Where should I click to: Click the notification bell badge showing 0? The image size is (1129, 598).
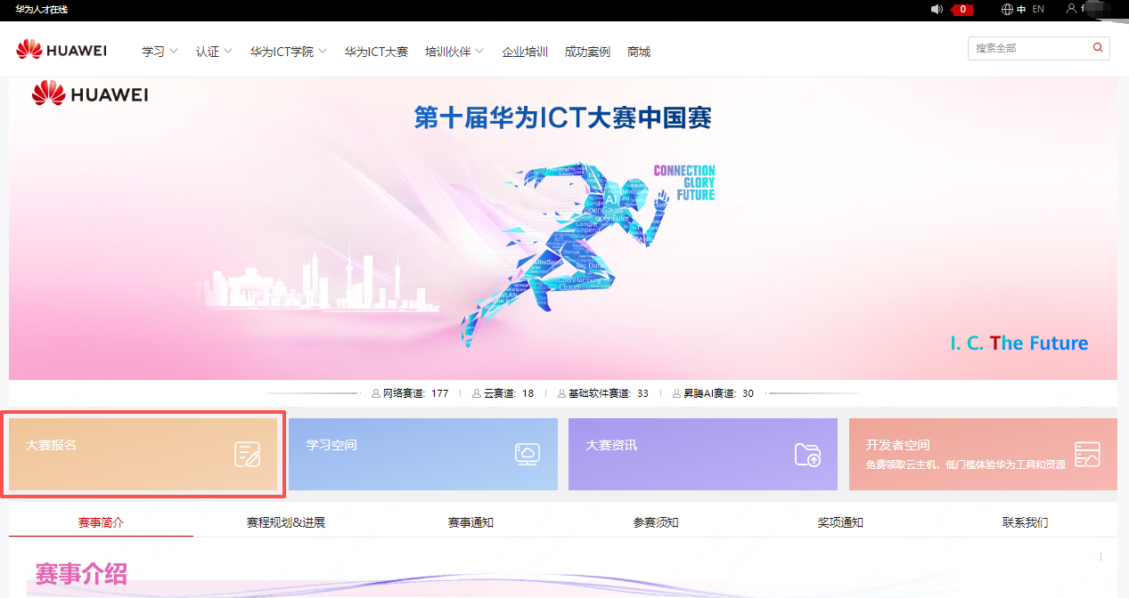click(961, 9)
